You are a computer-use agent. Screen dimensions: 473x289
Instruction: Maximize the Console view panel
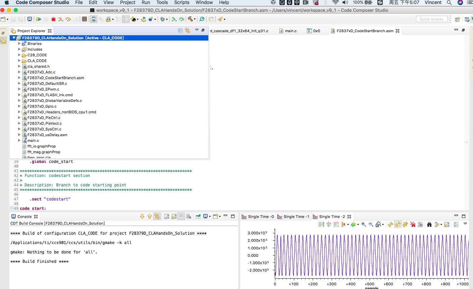click(233, 216)
